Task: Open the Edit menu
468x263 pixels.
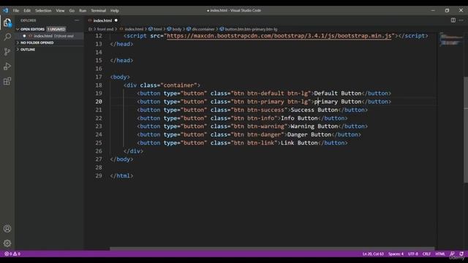Action: click(x=27, y=10)
